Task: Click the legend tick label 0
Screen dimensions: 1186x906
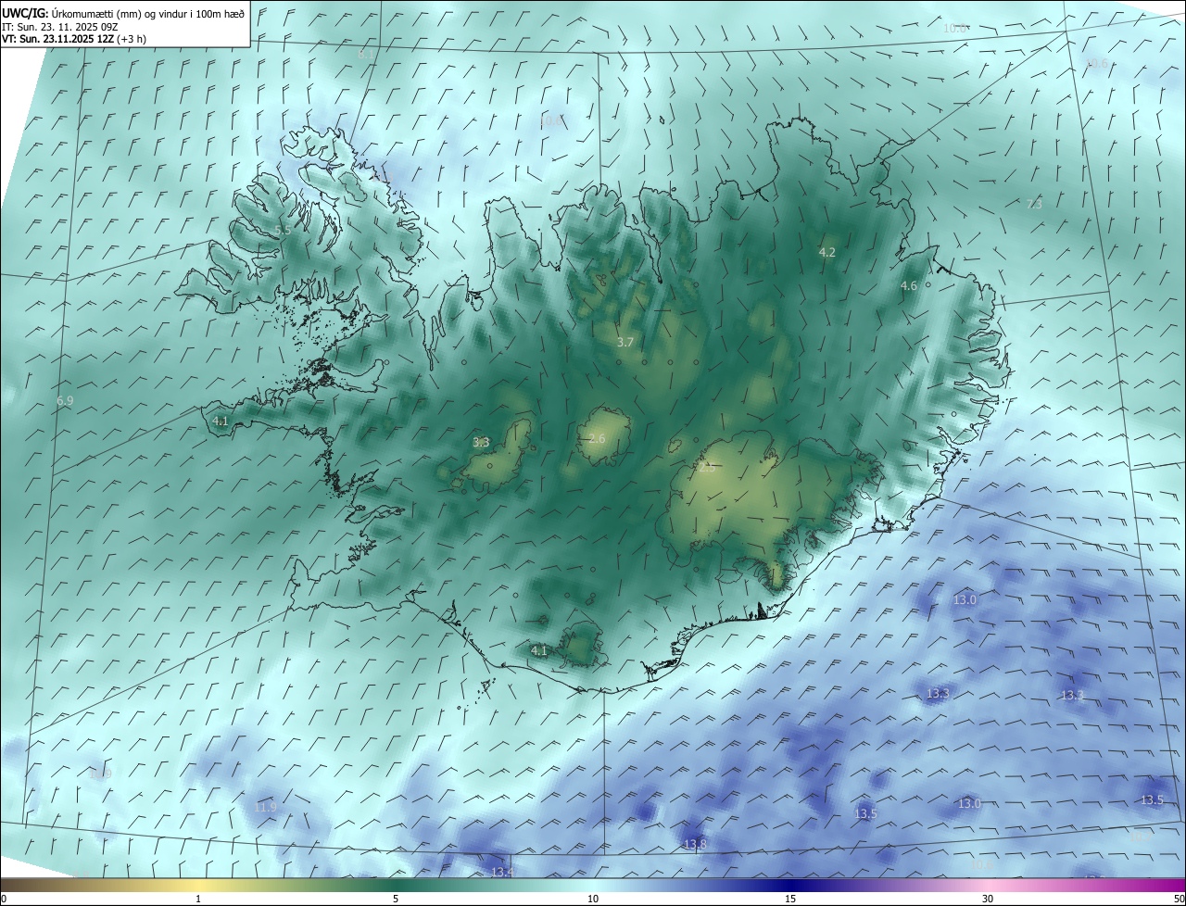Action: point(3,899)
